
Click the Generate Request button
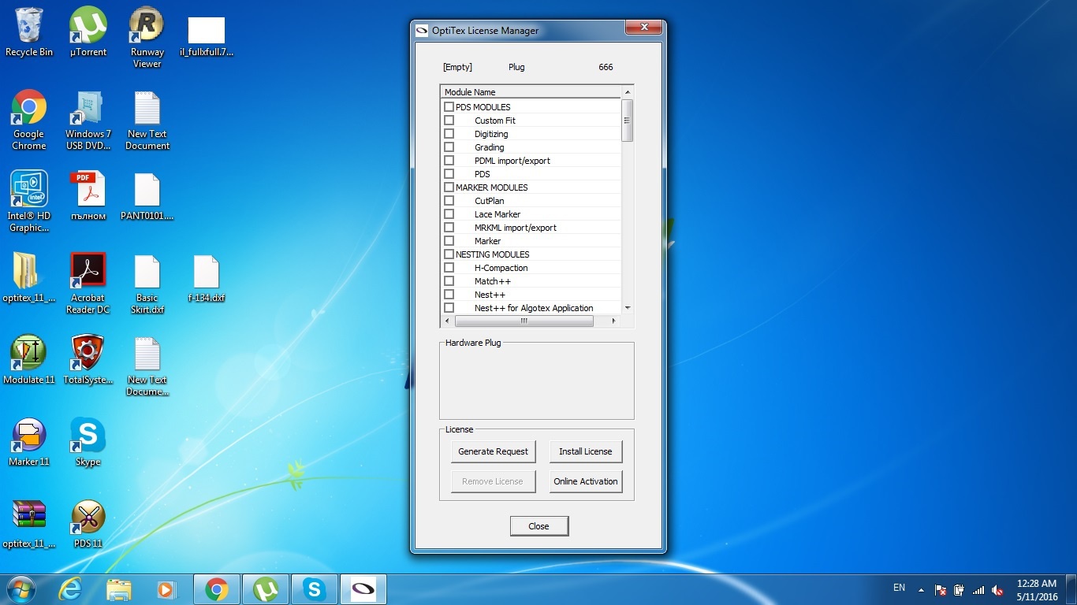(x=493, y=451)
